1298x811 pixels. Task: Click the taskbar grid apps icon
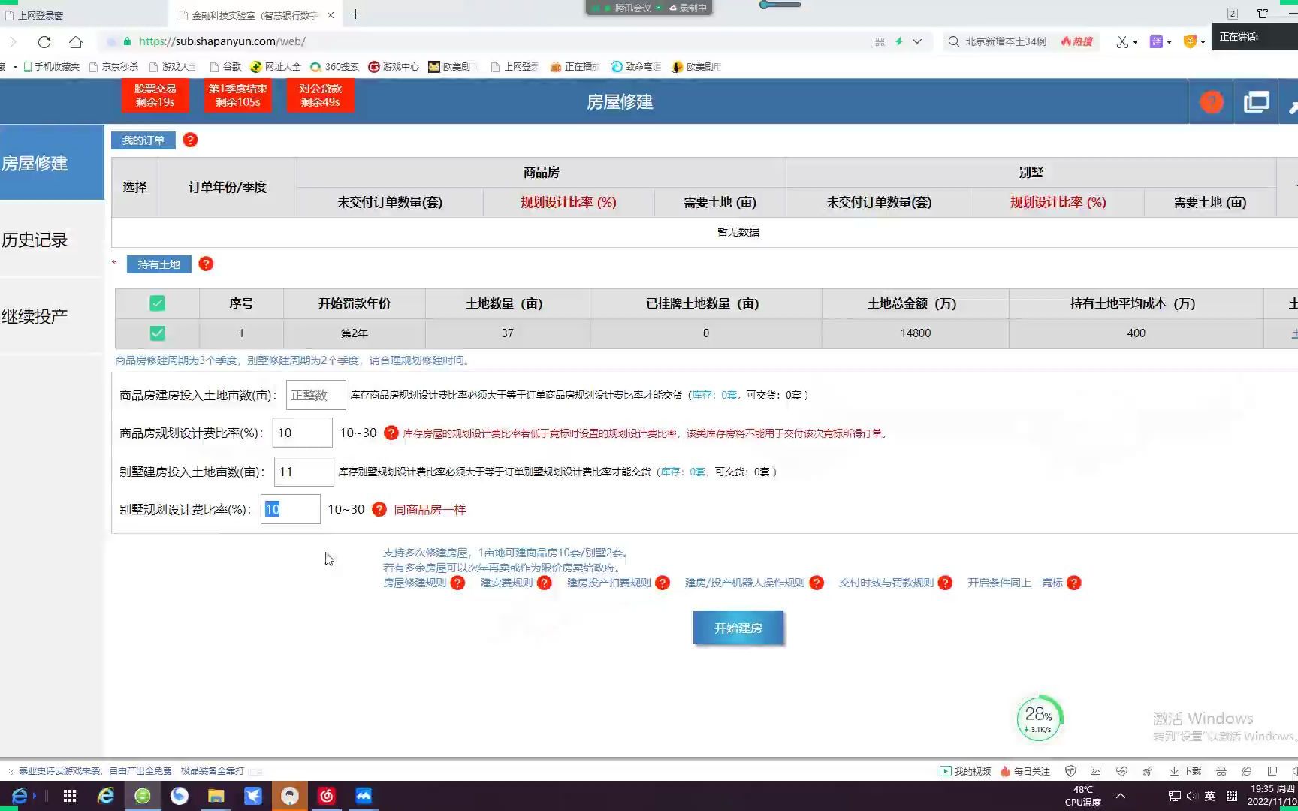click(70, 796)
